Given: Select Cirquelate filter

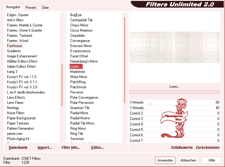Looking at the screenshot, I should coord(78,36).
